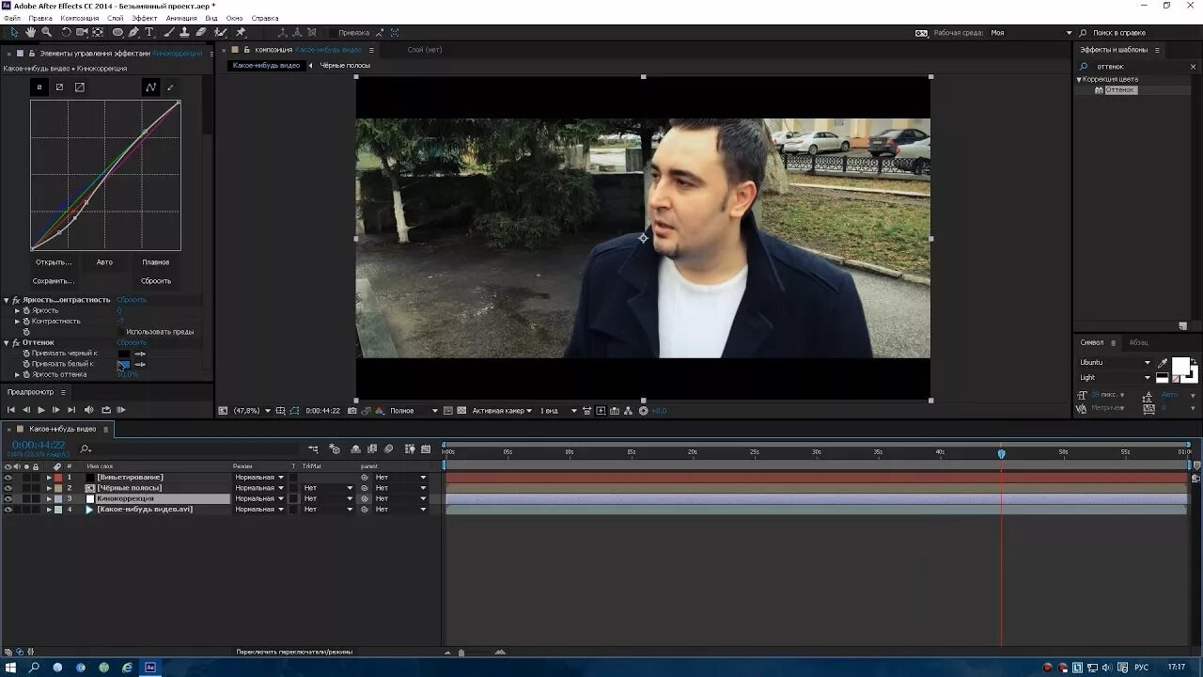1203x677 pixels.
Task: Click the effects search field containing оттенок
Action: [1139, 67]
